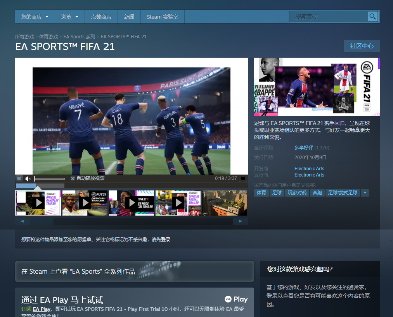Screen dimensions: 393x317
Task: Select the stadium screenshot thumbnail
Action: (225, 203)
